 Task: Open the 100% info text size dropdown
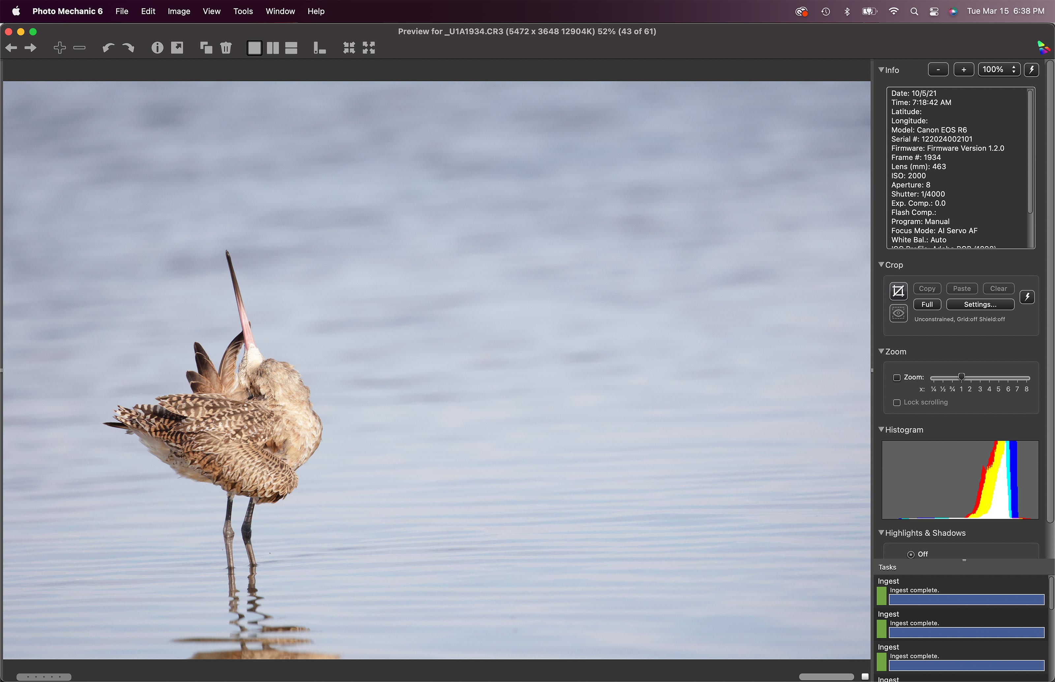(999, 70)
